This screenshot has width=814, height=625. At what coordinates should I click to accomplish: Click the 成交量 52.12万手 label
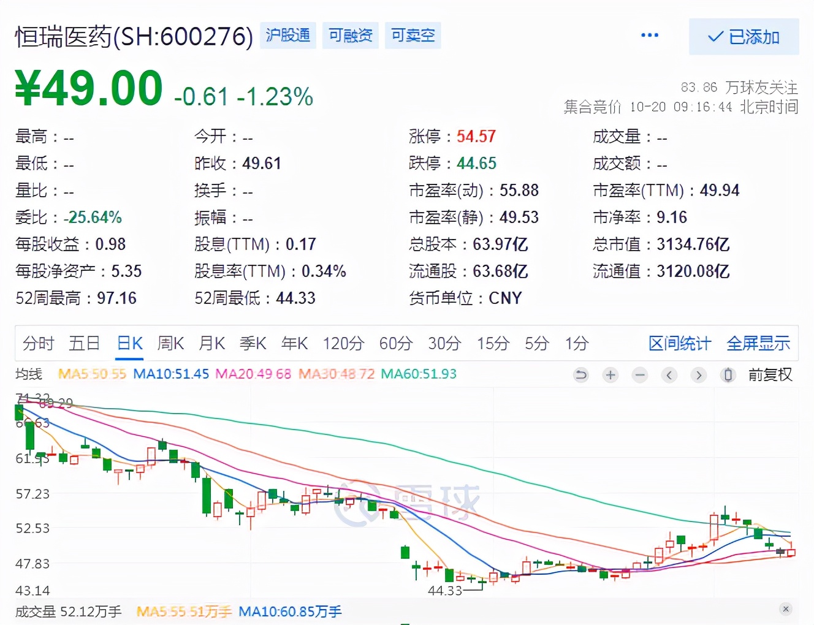pos(68,612)
